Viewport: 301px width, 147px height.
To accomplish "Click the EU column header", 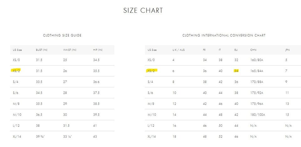I will click(x=236, y=50).
